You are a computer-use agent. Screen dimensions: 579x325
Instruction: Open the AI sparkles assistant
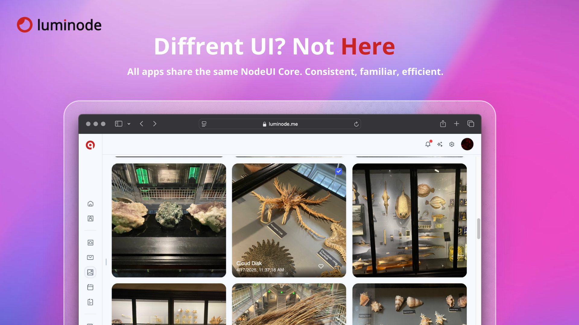(440, 144)
